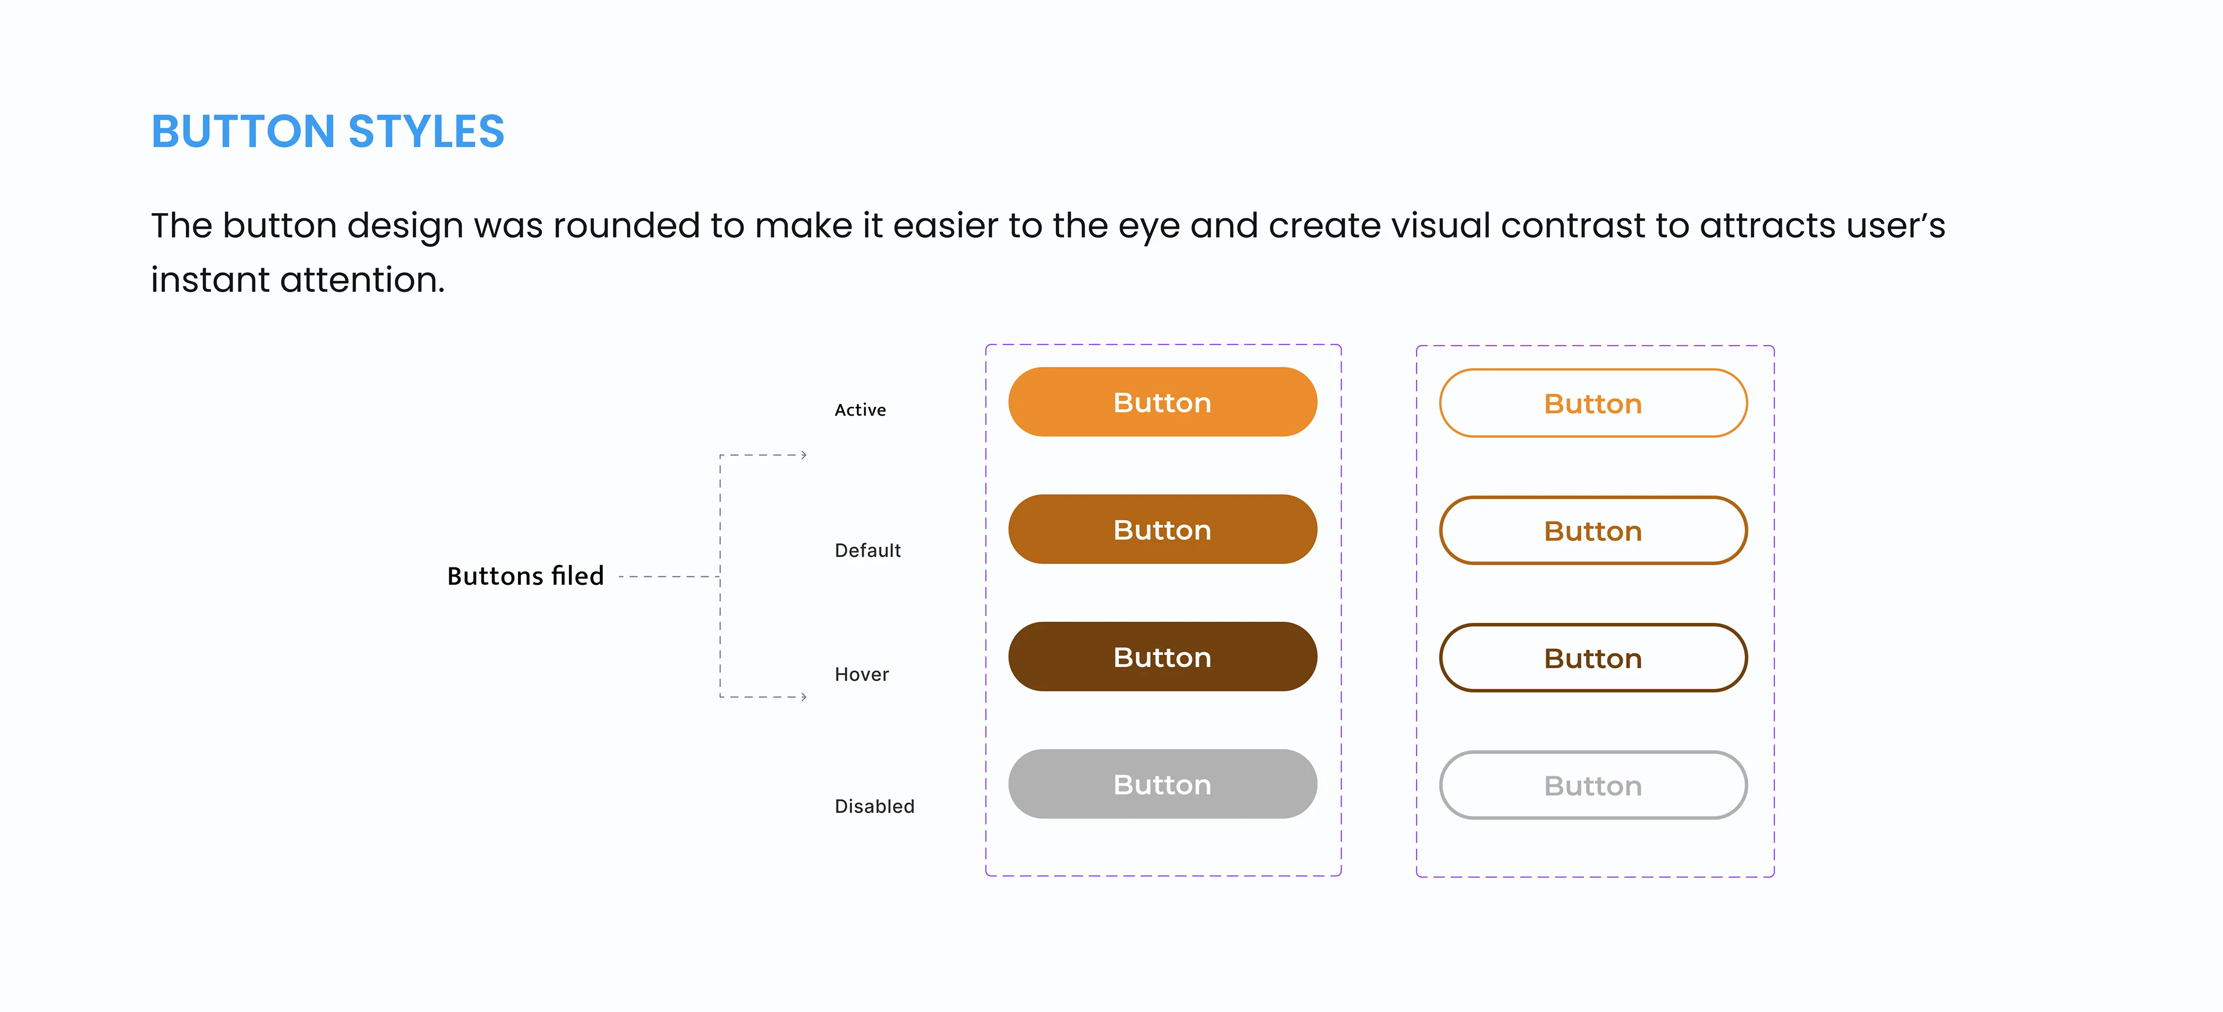Click the gray filled Disabled button
2223x1012 pixels.
click(1161, 784)
